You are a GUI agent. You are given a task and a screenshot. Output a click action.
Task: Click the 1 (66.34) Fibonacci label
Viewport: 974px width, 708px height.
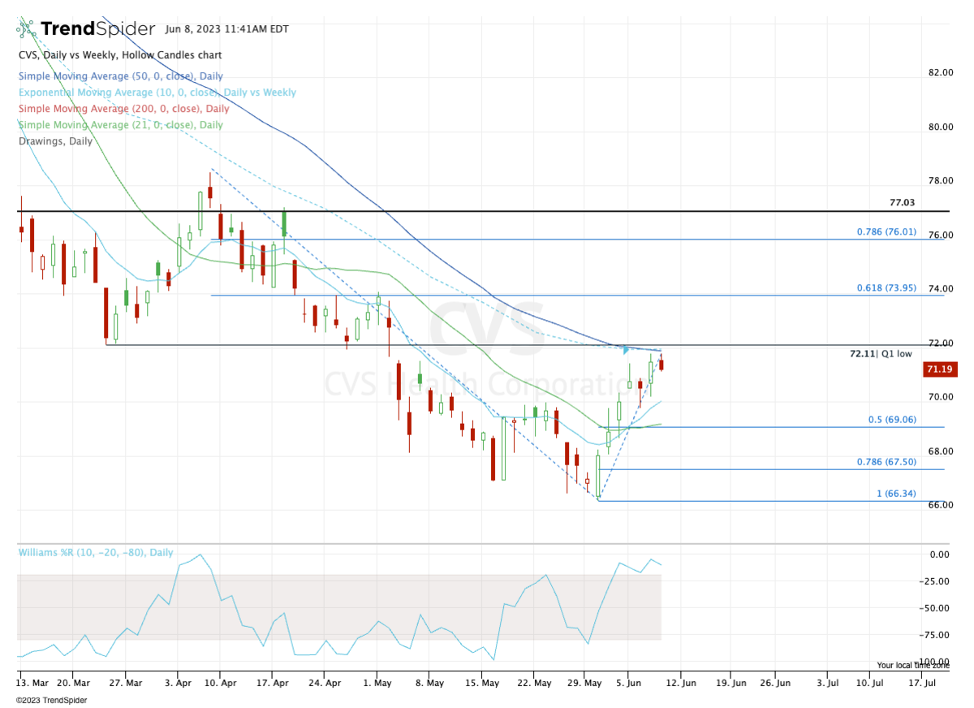tap(895, 494)
